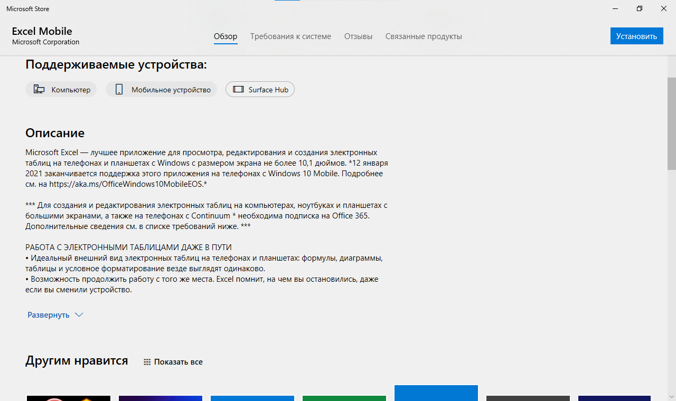Click the Установить install button

tap(636, 36)
